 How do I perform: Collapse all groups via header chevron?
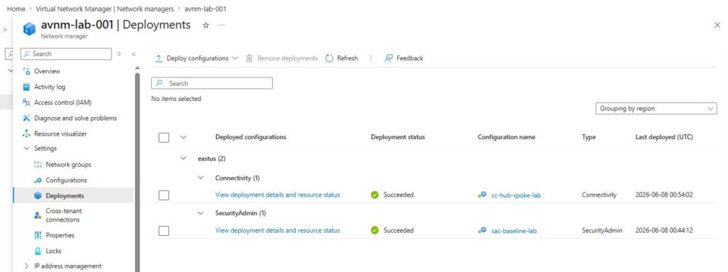pyautogui.click(x=183, y=137)
